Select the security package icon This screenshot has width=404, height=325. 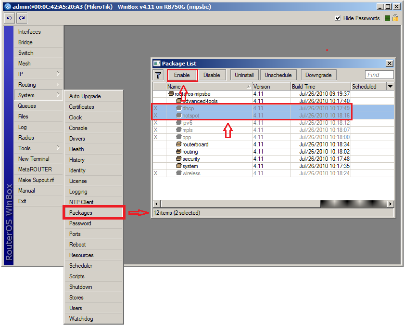[178, 159]
